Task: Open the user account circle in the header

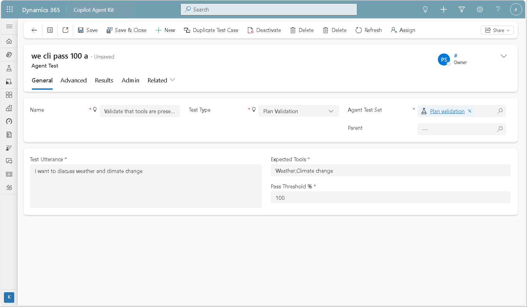Action: (x=516, y=10)
